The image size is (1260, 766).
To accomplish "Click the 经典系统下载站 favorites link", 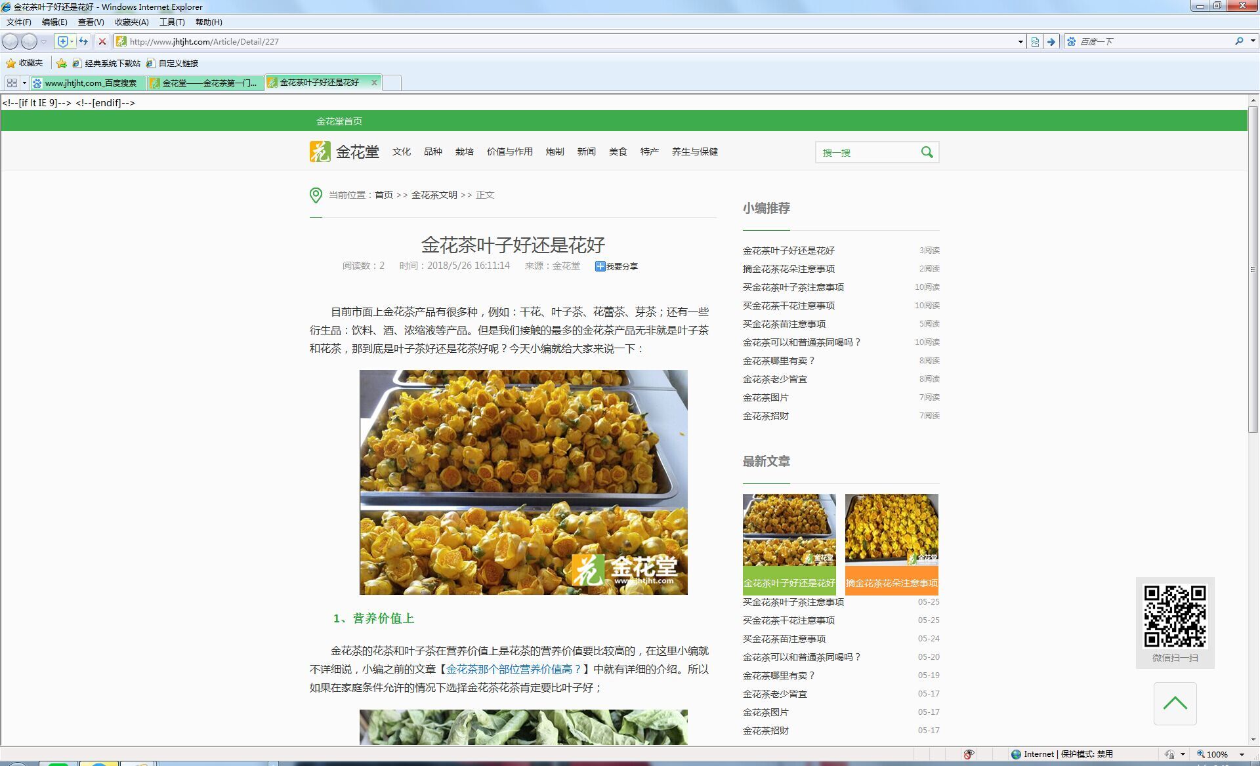I will coord(107,63).
